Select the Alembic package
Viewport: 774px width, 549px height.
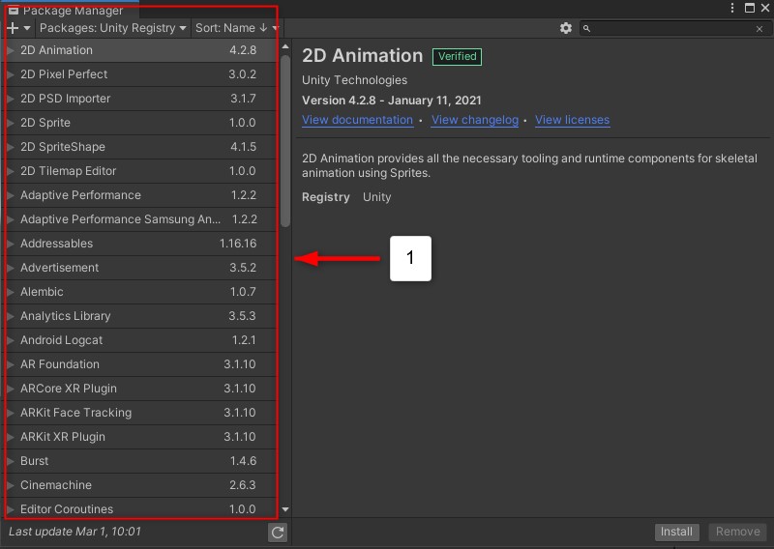pyautogui.click(x=140, y=292)
